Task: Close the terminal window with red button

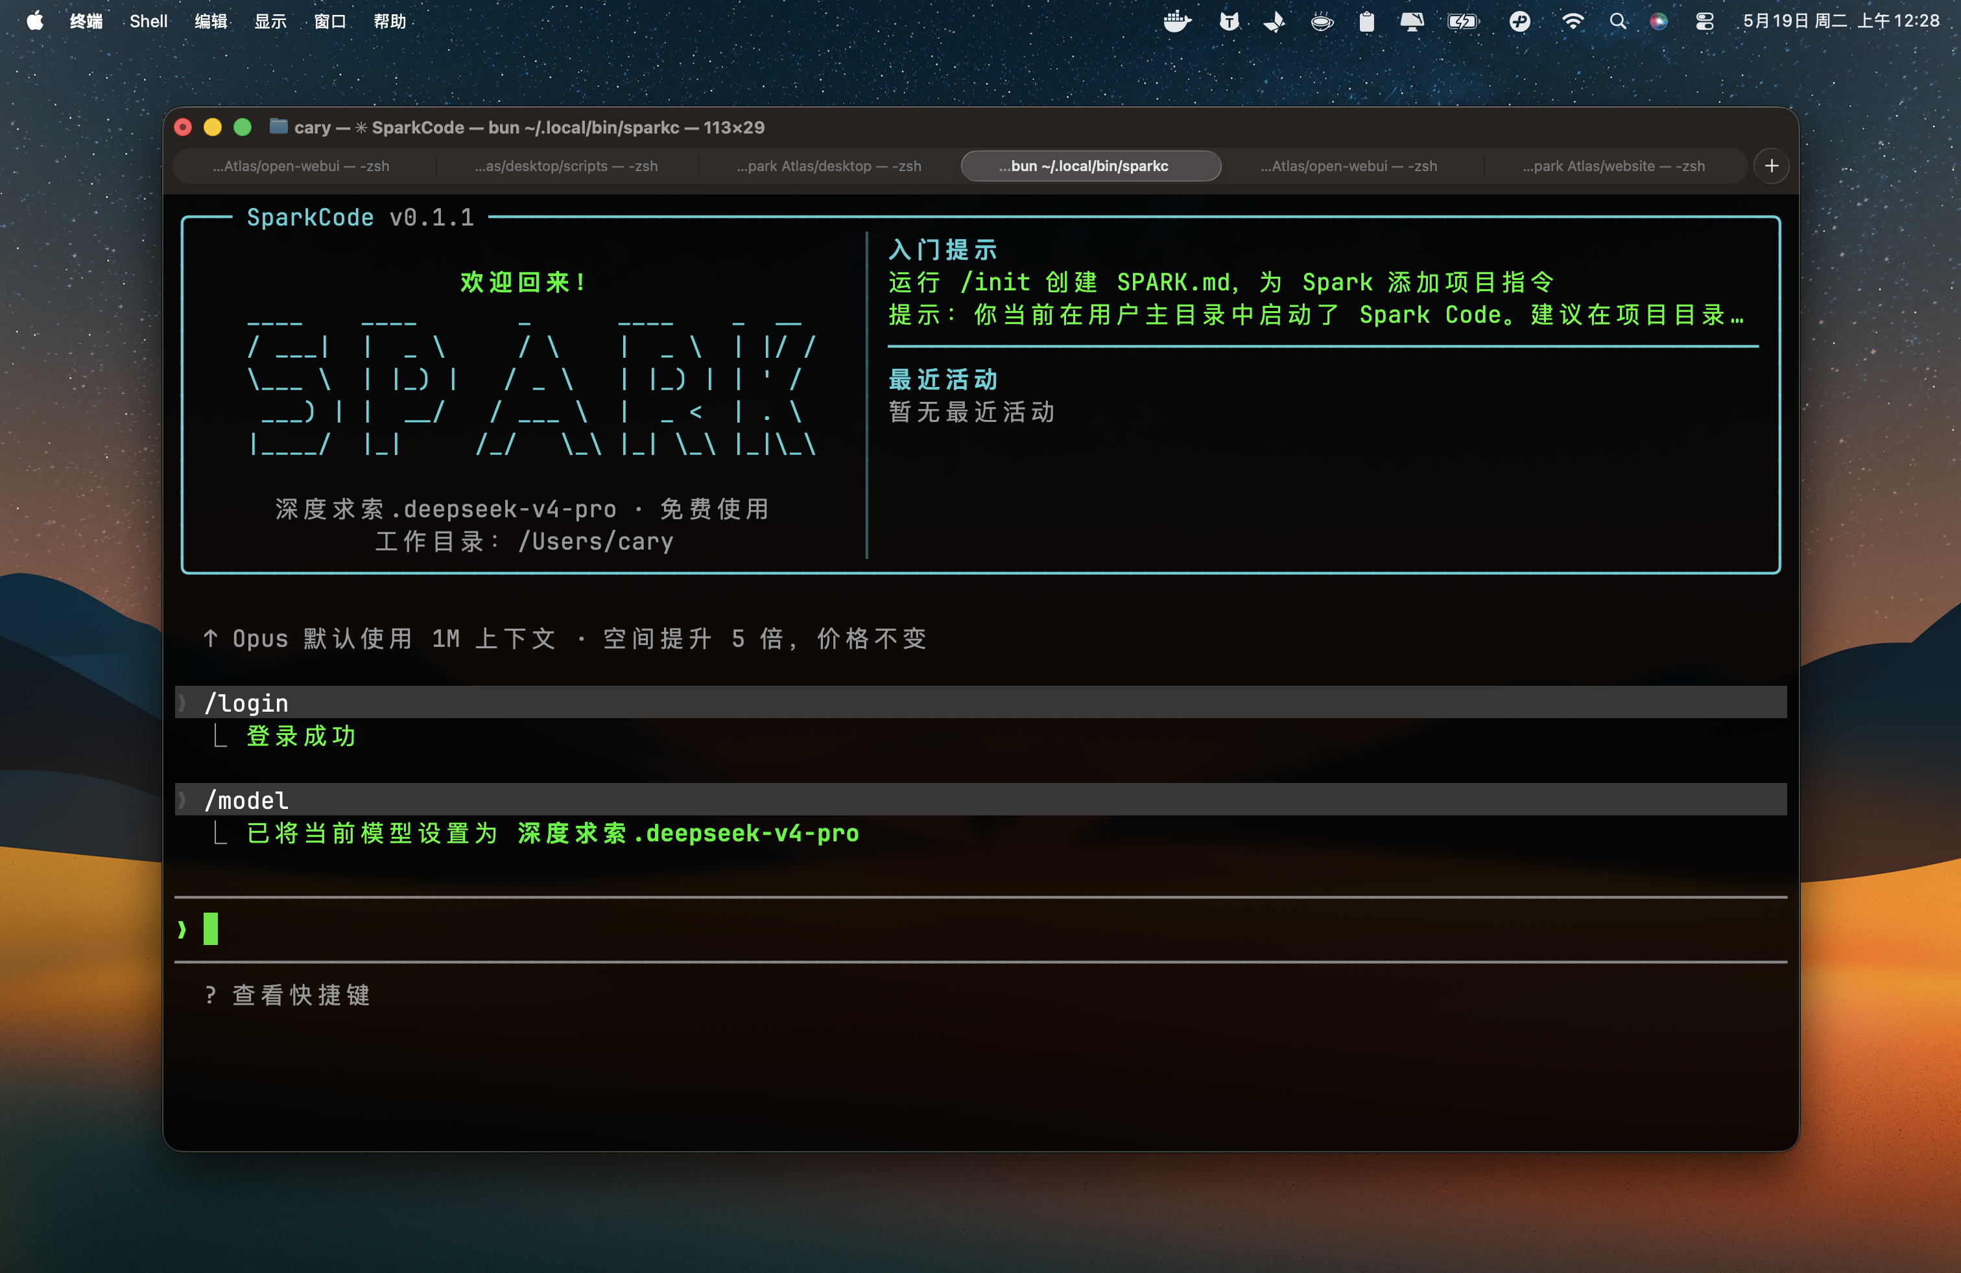Action: (x=183, y=127)
